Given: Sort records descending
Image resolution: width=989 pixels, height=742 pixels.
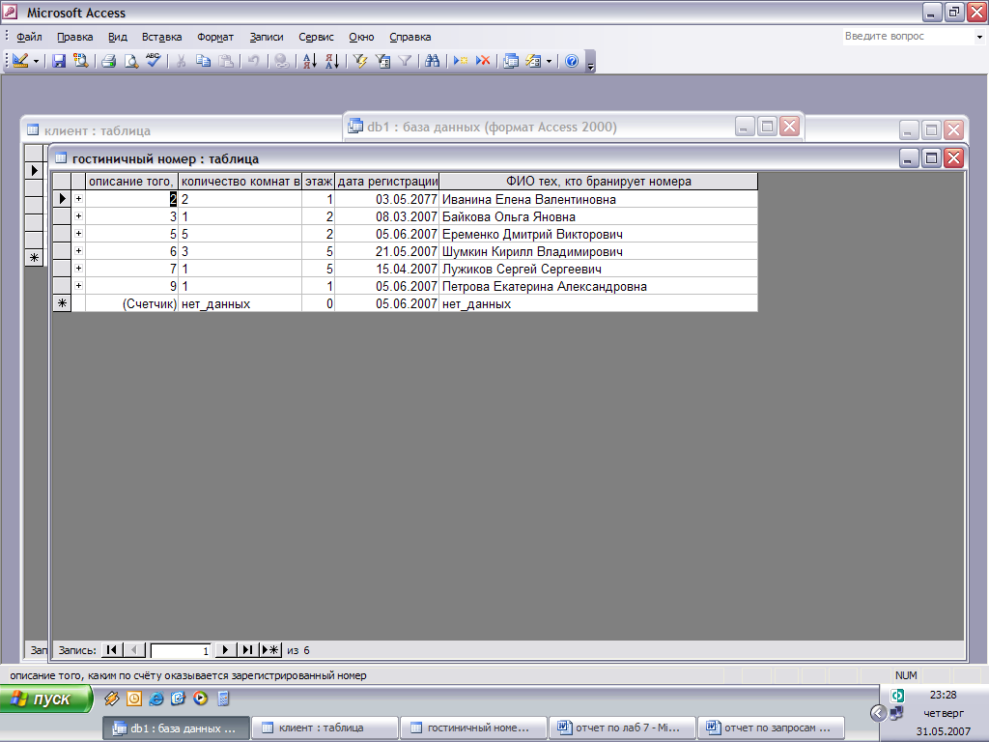Looking at the screenshot, I should pyautogui.click(x=332, y=61).
